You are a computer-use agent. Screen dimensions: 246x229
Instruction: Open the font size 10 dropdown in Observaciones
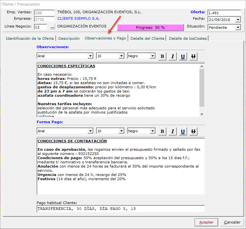click(121, 56)
